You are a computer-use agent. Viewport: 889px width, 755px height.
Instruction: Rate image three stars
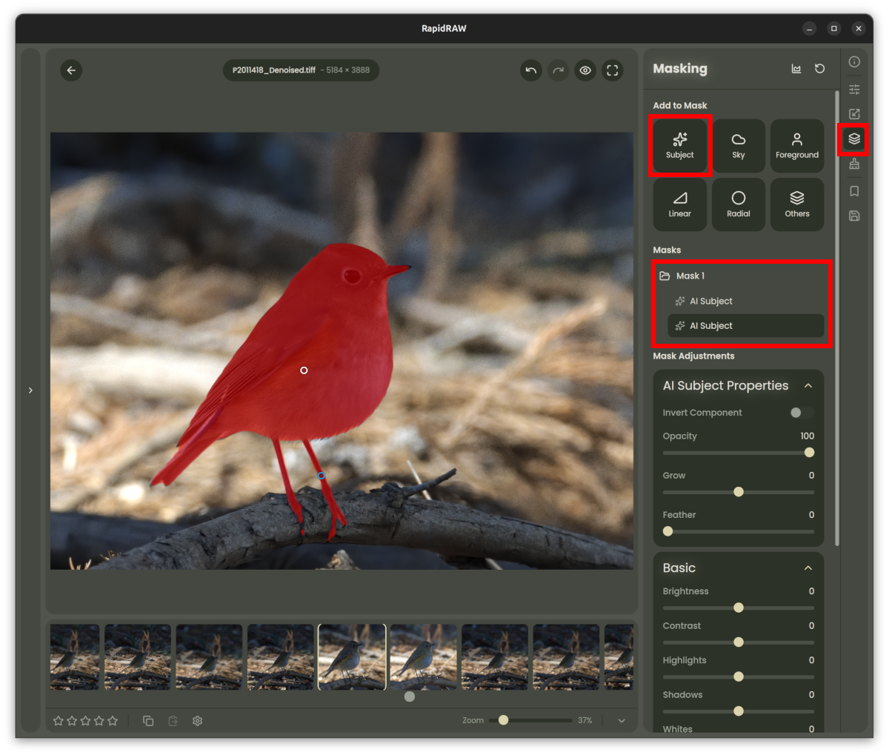pos(85,721)
